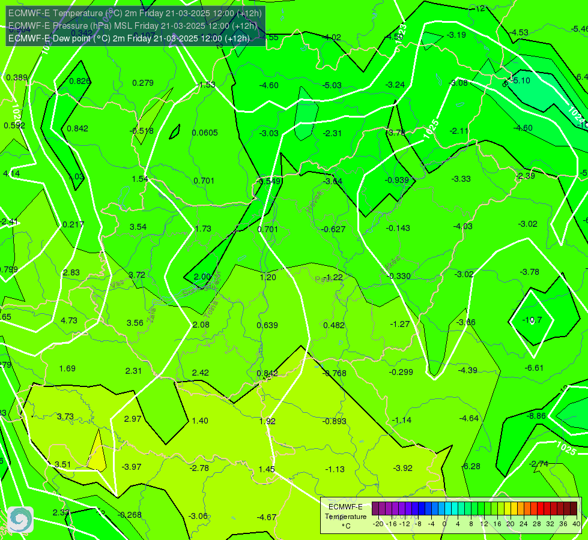Viewport: 588px width, 540px height.
Task: Click the dew point value 0.482
Action: click(334, 325)
